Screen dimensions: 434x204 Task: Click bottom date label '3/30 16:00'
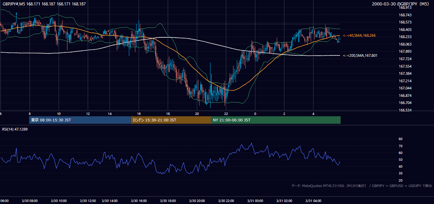(139, 201)
